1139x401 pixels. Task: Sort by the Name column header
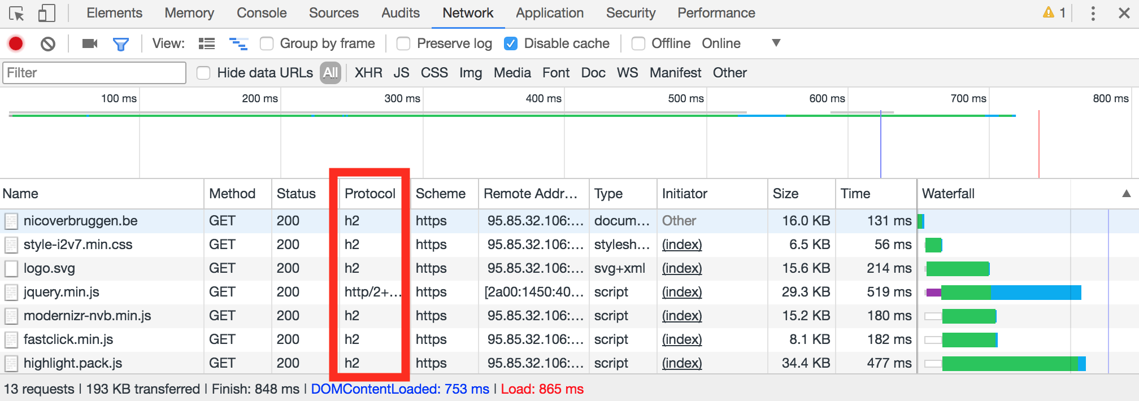click(102, 194)
